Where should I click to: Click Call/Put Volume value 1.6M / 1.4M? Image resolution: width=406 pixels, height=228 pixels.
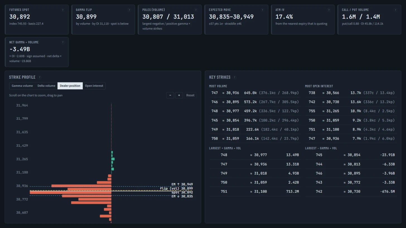[x=361, y=17]
